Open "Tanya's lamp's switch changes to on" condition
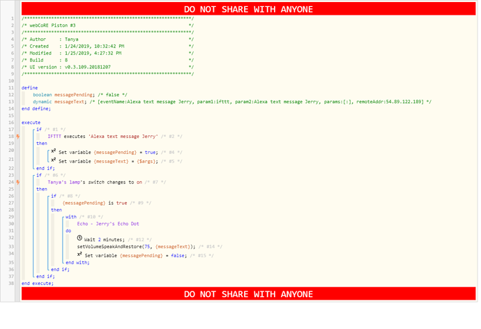 (95, 182)
